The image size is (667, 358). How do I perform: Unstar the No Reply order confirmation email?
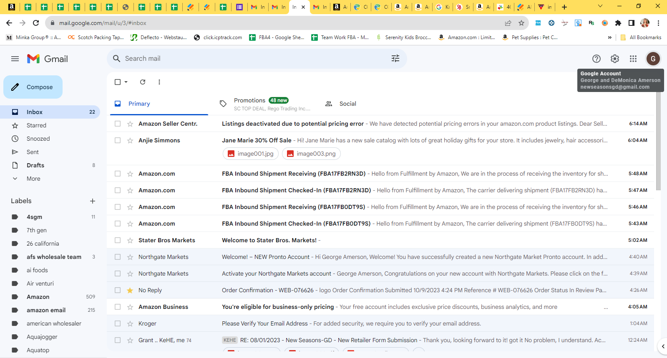point(130,290)
